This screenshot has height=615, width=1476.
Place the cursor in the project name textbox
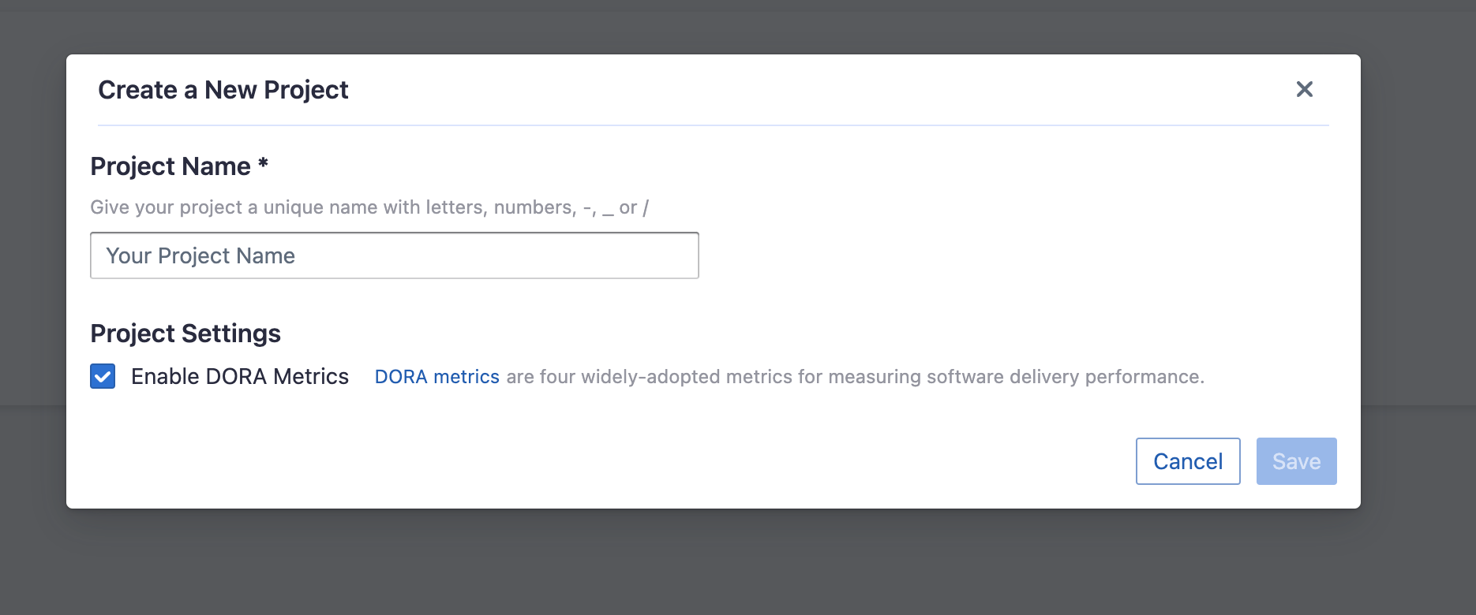(395, 255)
